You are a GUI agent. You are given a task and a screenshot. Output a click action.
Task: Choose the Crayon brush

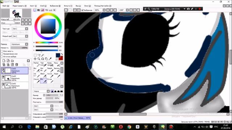(36, 81)
